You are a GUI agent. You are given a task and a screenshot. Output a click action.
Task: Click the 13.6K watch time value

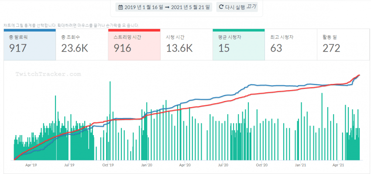179,48
